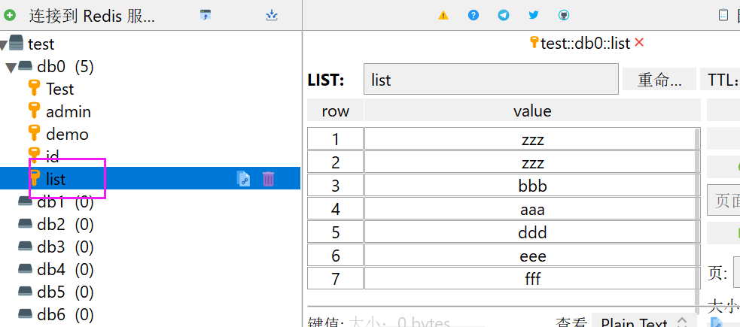
Task: Select row 6 value eee
Action: tap(532, 256)
